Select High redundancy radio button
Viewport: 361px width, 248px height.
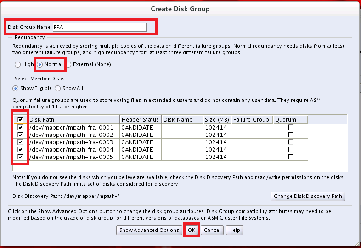[x=17, y=65]
